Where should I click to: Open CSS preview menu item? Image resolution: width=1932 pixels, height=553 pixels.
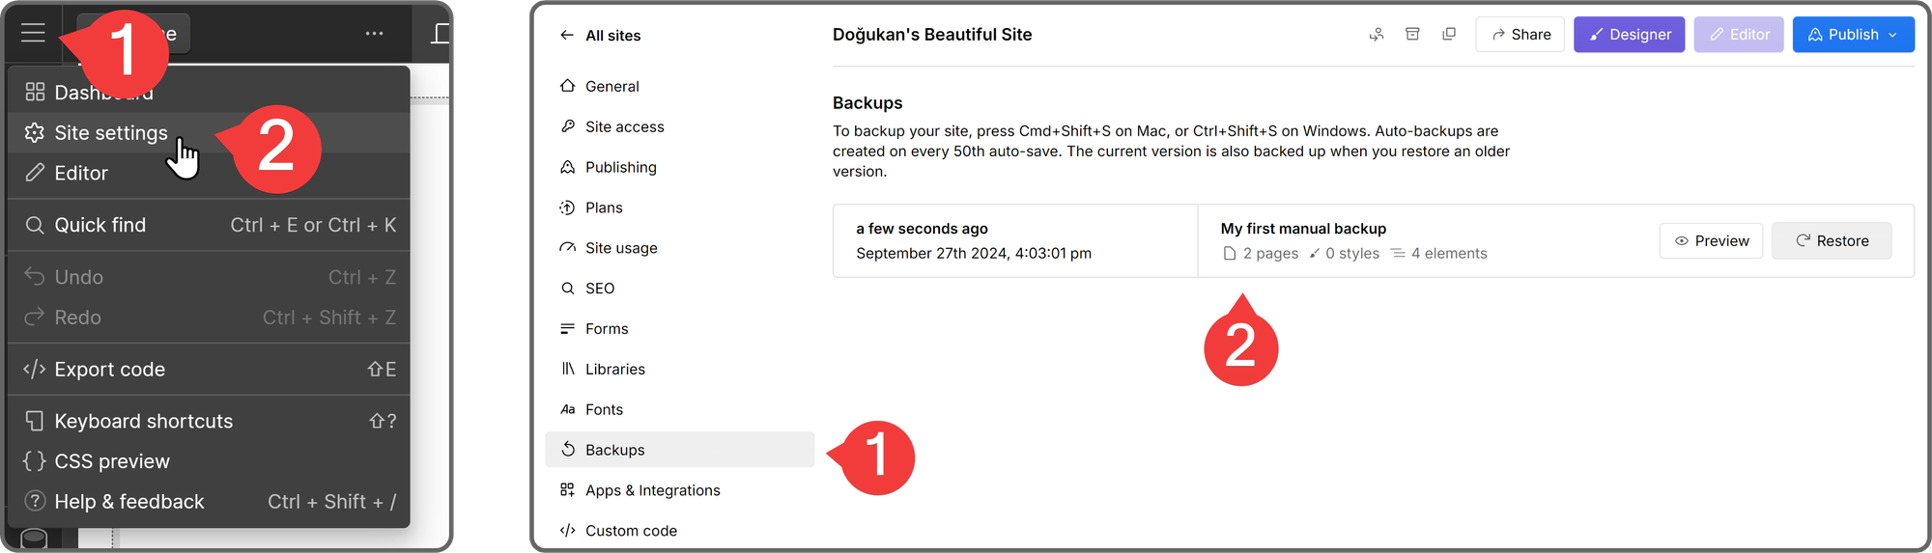pyautogui.click(x=209, y=461)
